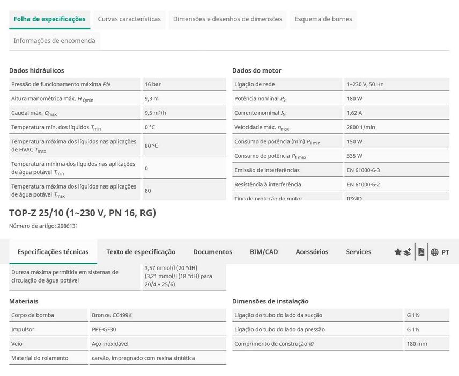This screenshot has height=376, width=459.
Task: Click G 1½ value for pressure side
Action: [413, 330]
